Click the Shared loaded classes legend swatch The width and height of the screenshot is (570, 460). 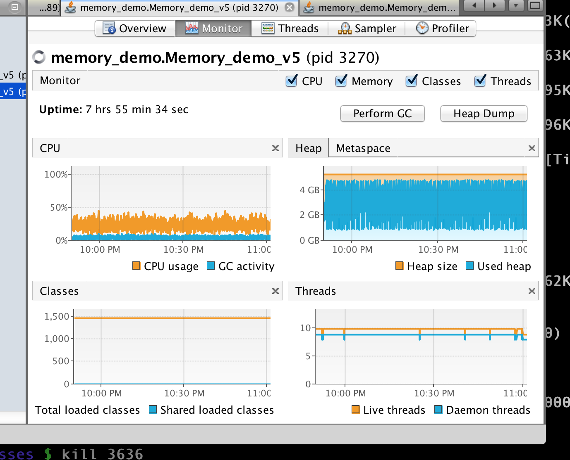153,409
